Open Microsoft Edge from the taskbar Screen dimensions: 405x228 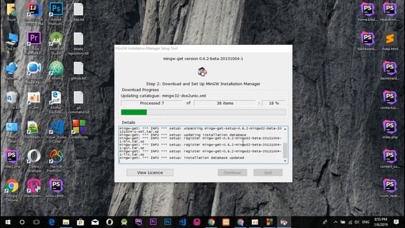pos(51,222)
